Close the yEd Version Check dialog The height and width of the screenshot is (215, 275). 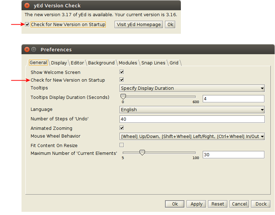(27, 6)
